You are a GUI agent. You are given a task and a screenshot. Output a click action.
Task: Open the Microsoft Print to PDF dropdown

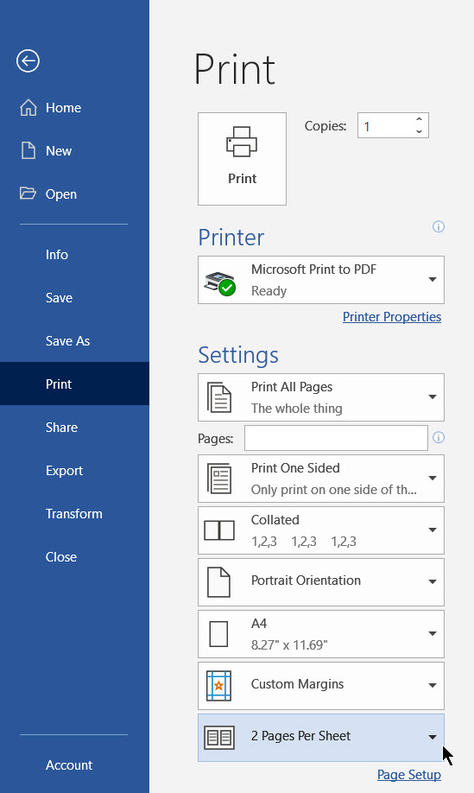(x=321, y=280)
